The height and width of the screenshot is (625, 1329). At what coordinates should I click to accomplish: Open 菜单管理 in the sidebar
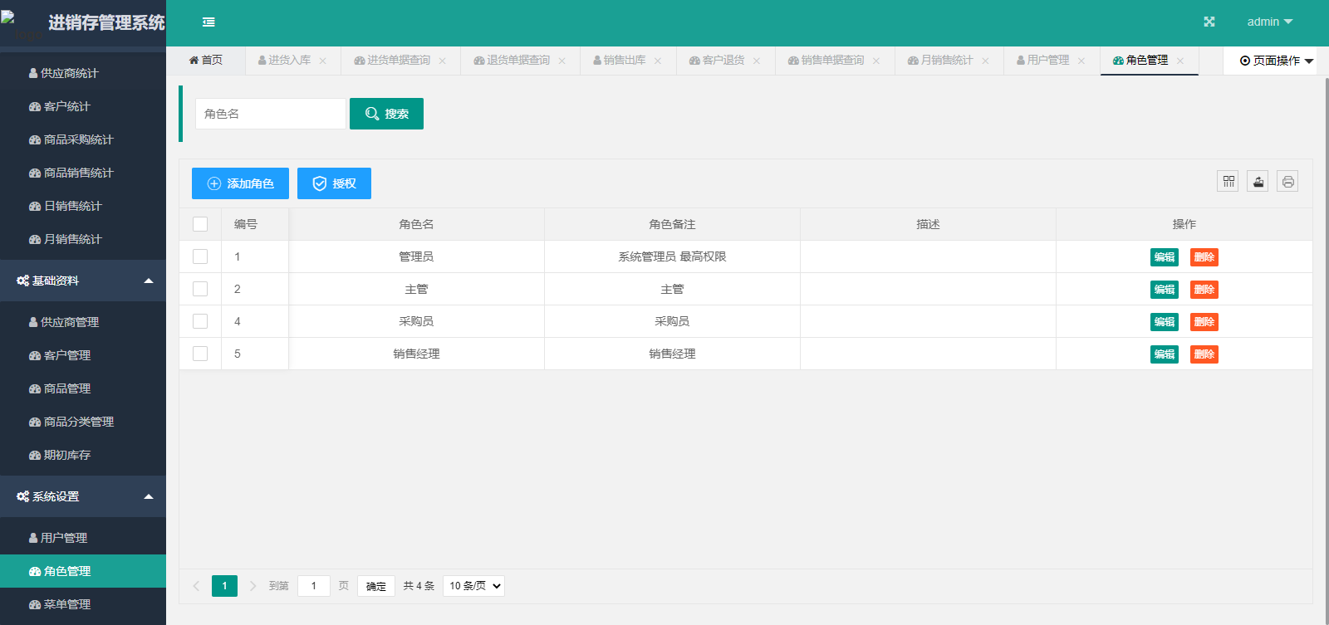tap(67, 604)
